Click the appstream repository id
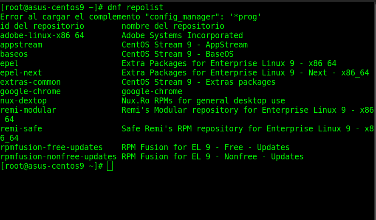 [21, 45]
